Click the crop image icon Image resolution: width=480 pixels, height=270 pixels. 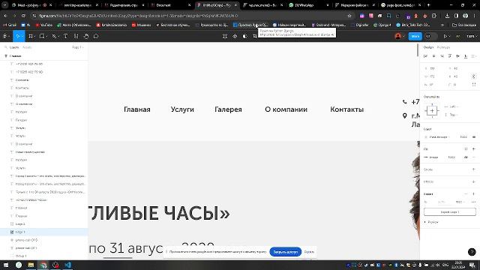[x=255, y=36]
